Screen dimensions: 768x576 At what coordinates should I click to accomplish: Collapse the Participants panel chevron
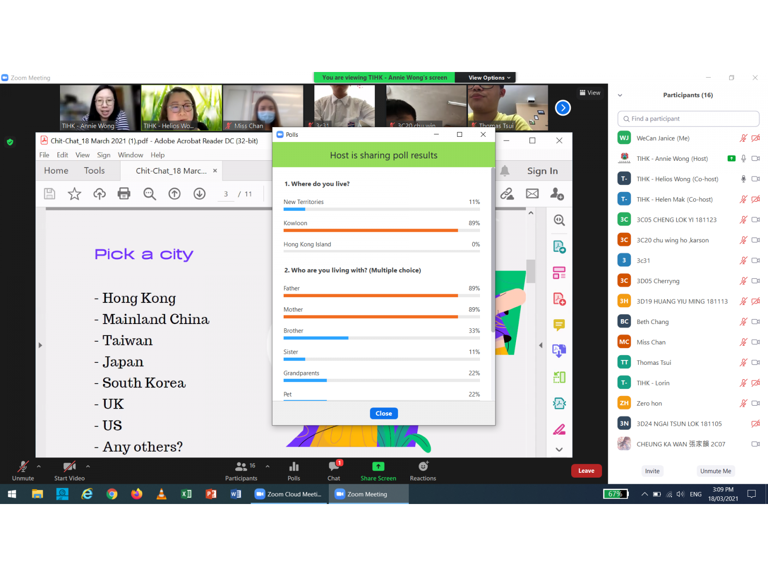pos(620,95)
